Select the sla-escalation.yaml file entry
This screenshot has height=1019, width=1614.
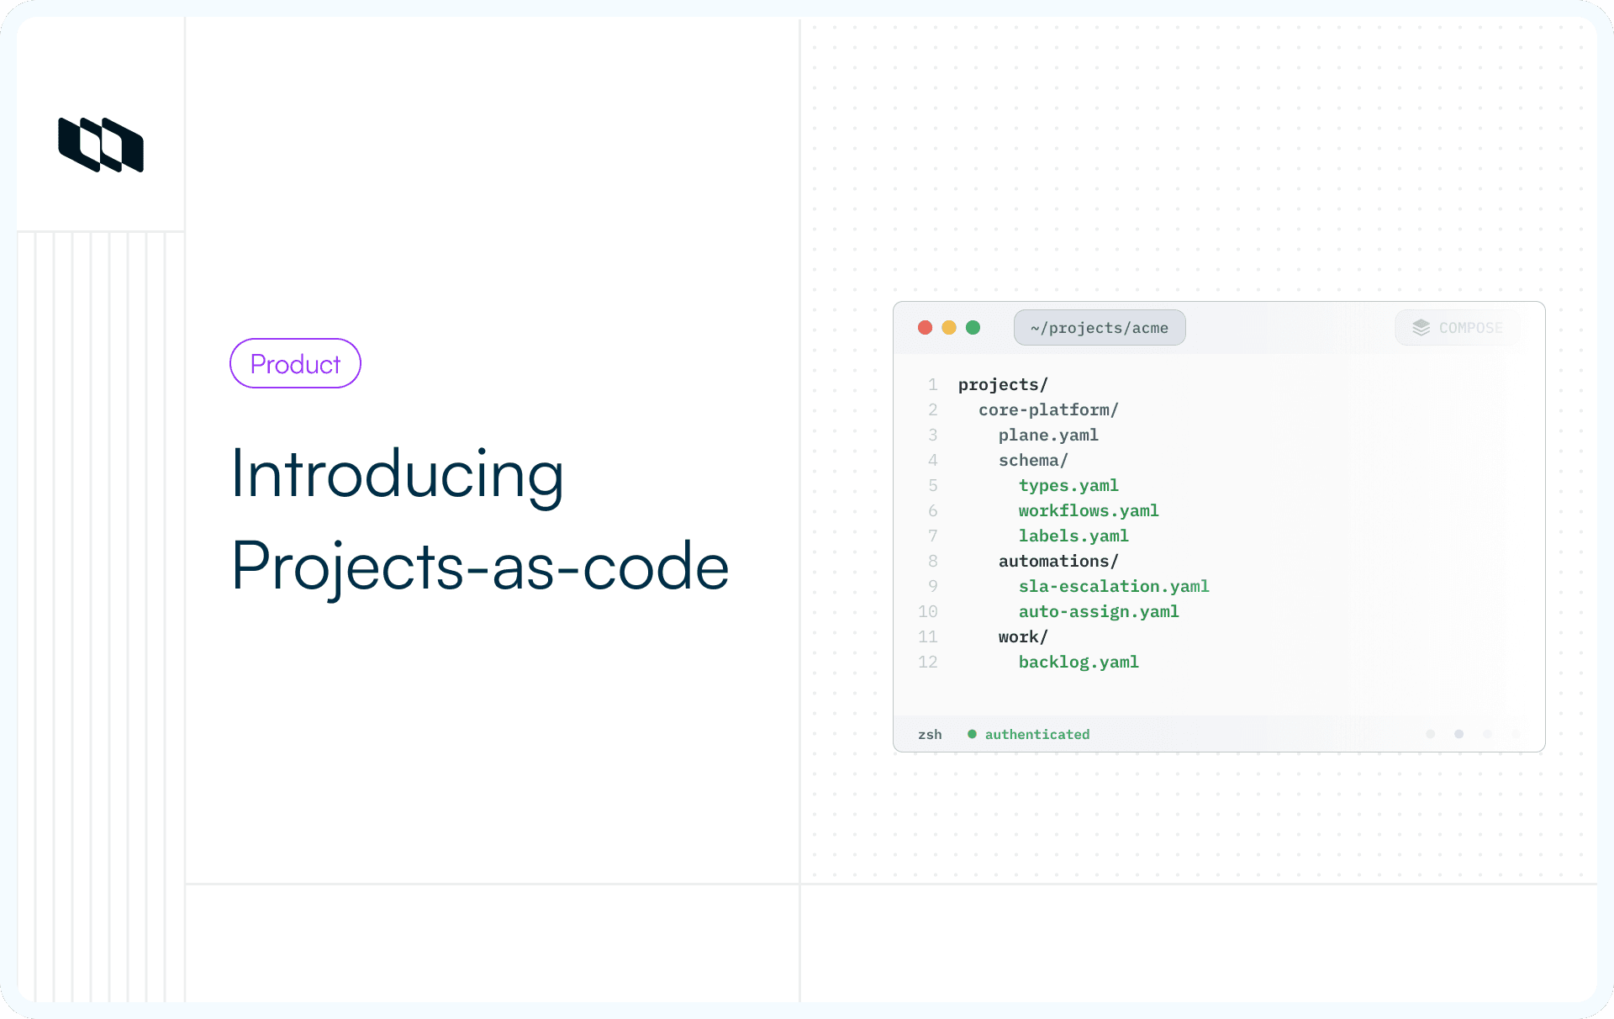click(1114, 586)
